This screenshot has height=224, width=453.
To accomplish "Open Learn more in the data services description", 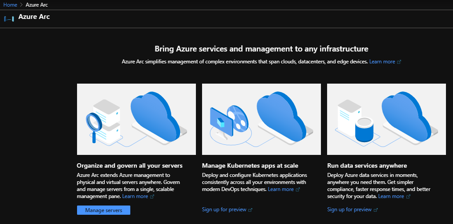I will [x=391, y=196].
